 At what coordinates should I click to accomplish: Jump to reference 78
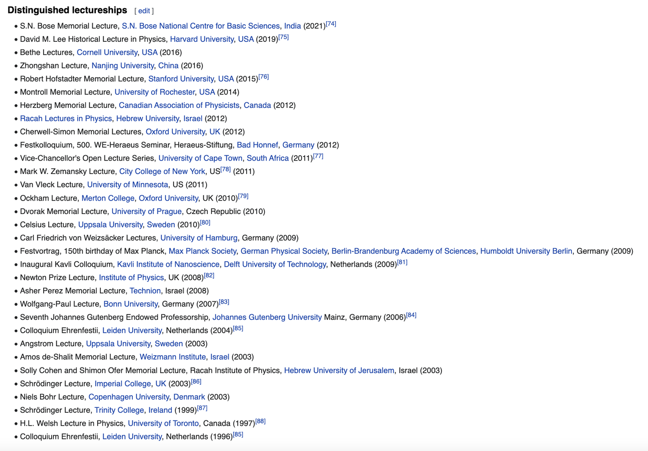(x=225, y=169)
